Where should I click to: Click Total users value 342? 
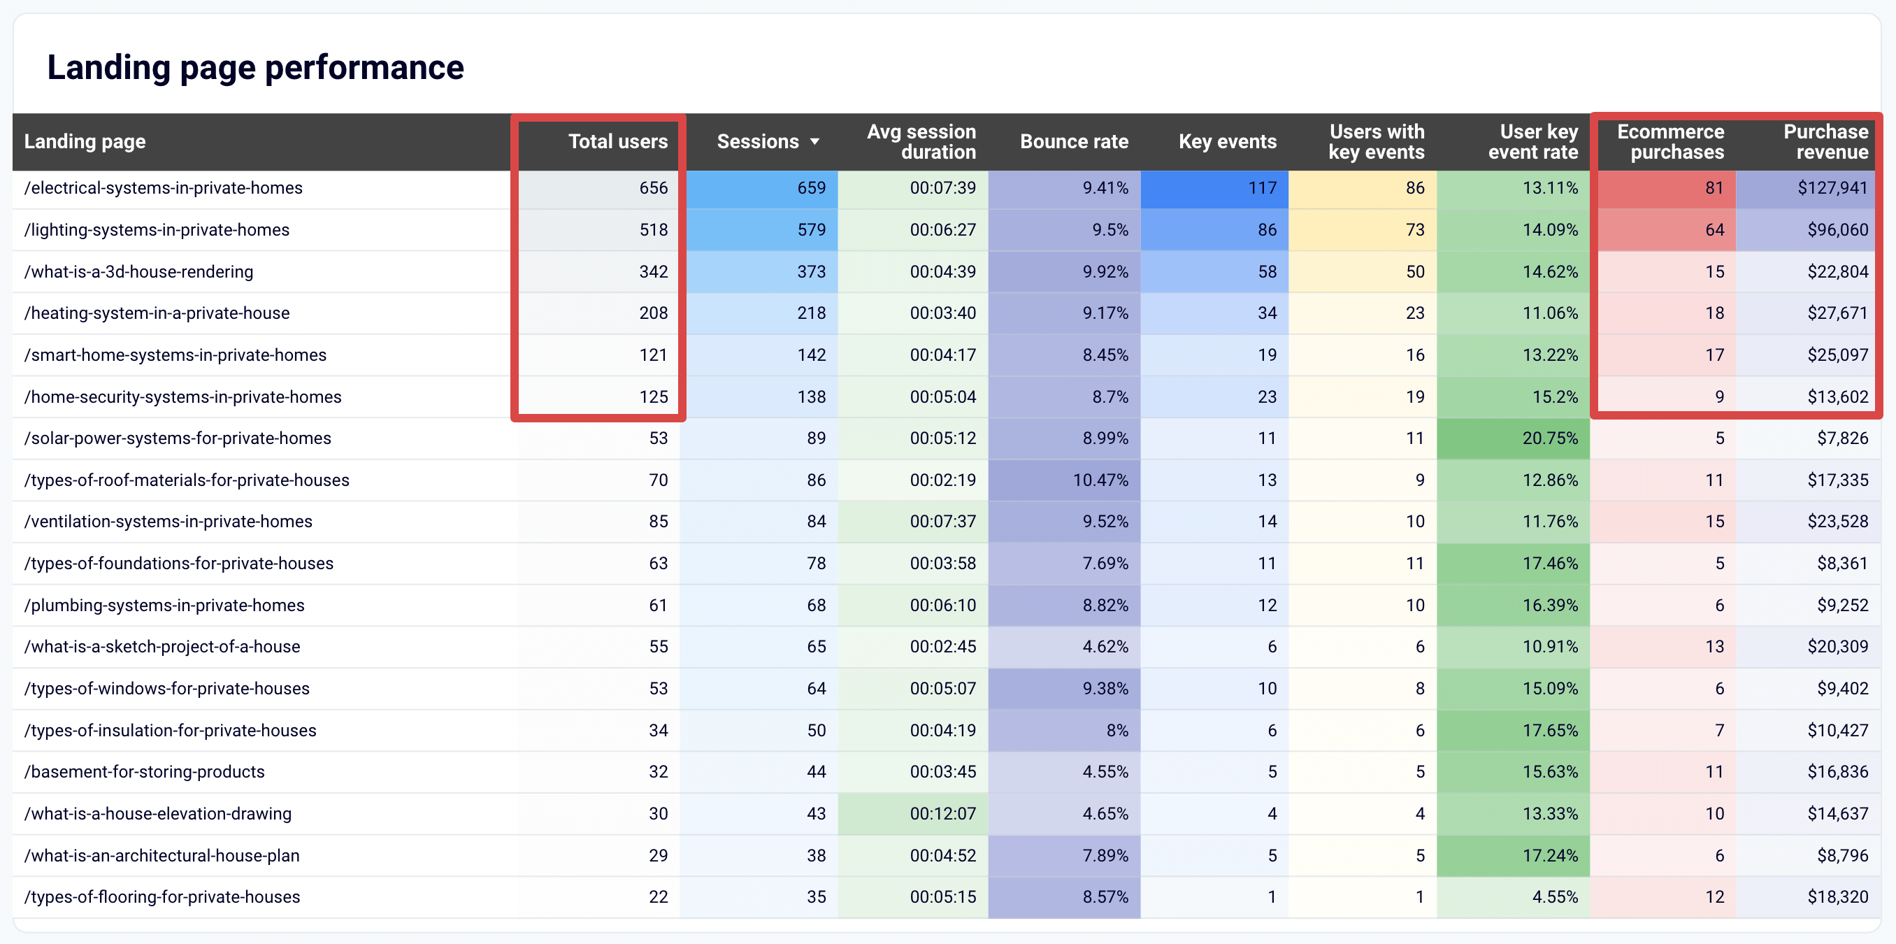pos(654,272)
